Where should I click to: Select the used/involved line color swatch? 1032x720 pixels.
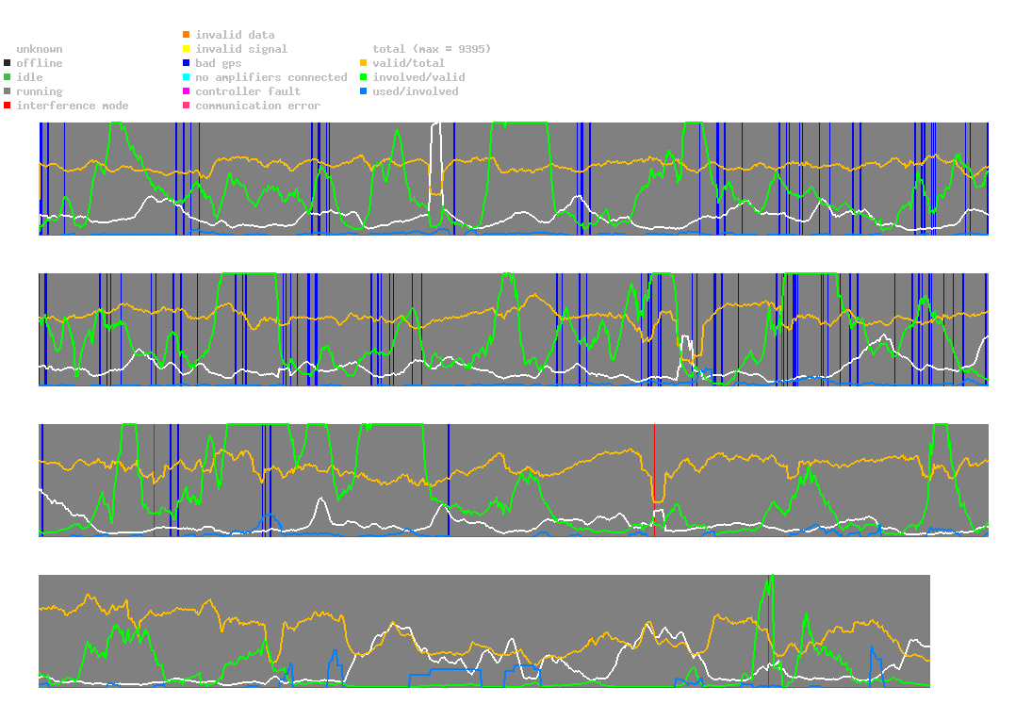[363, 91]
